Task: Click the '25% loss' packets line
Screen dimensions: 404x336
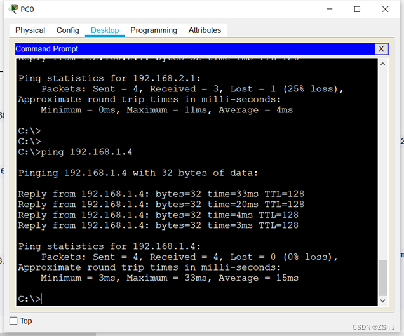Action: (192, 89)
